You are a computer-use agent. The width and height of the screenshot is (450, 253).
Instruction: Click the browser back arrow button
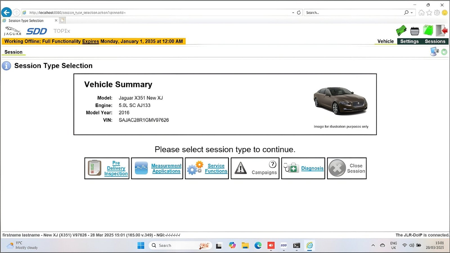pyautogui.click(x=6, y=12)
